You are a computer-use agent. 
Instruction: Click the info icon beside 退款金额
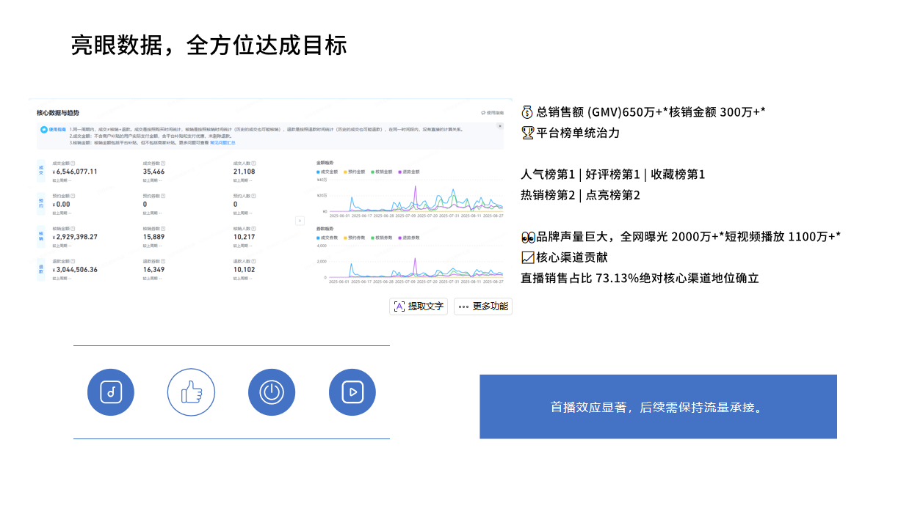click(73, 261)
